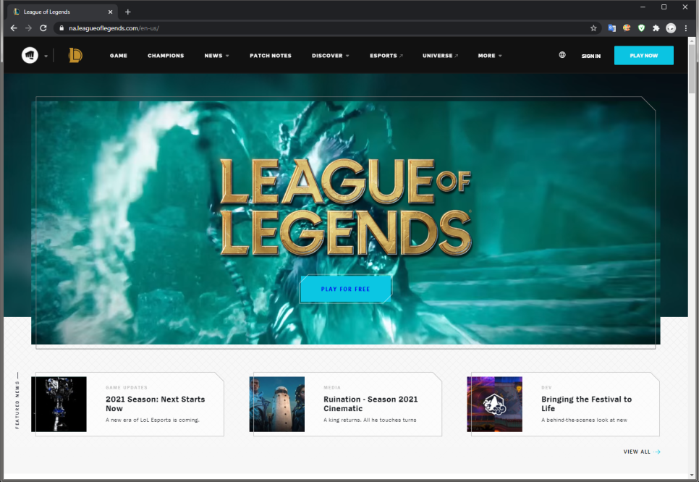Click the Ruination cinematic thumbnail
This screenshot has width=699, height=482.
click(277, 405)
